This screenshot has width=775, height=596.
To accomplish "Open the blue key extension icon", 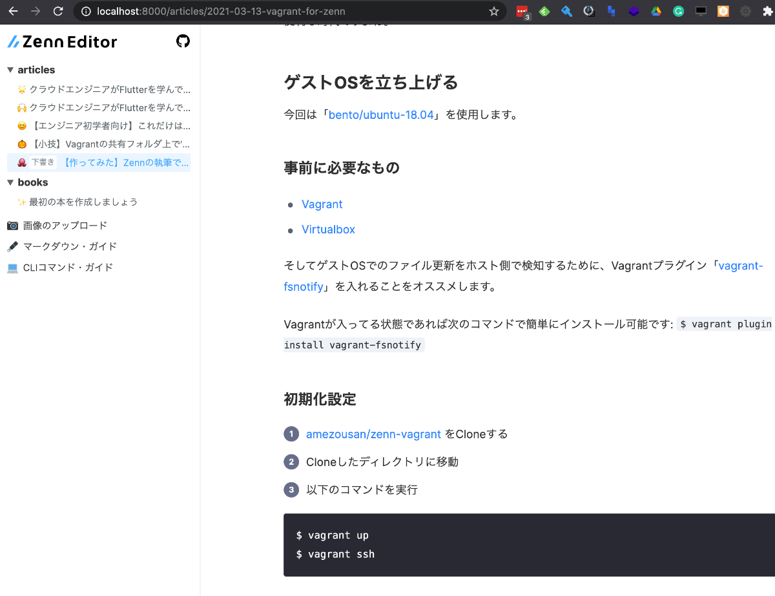I will (x=566, y=11).
